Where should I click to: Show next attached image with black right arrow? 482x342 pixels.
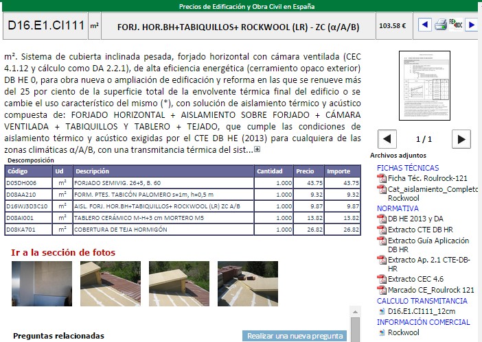[x=461, y=139]
